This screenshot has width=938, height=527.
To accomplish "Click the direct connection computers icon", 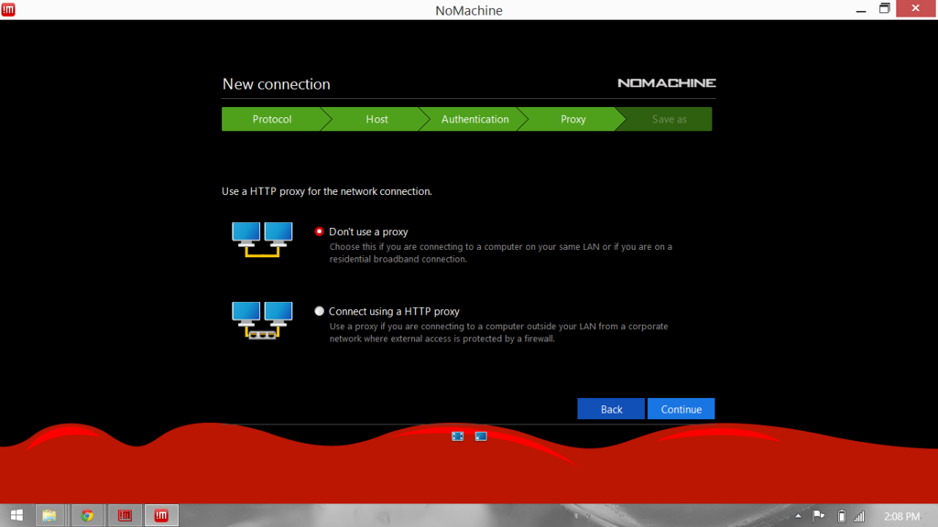I will [x=262, y=240].
